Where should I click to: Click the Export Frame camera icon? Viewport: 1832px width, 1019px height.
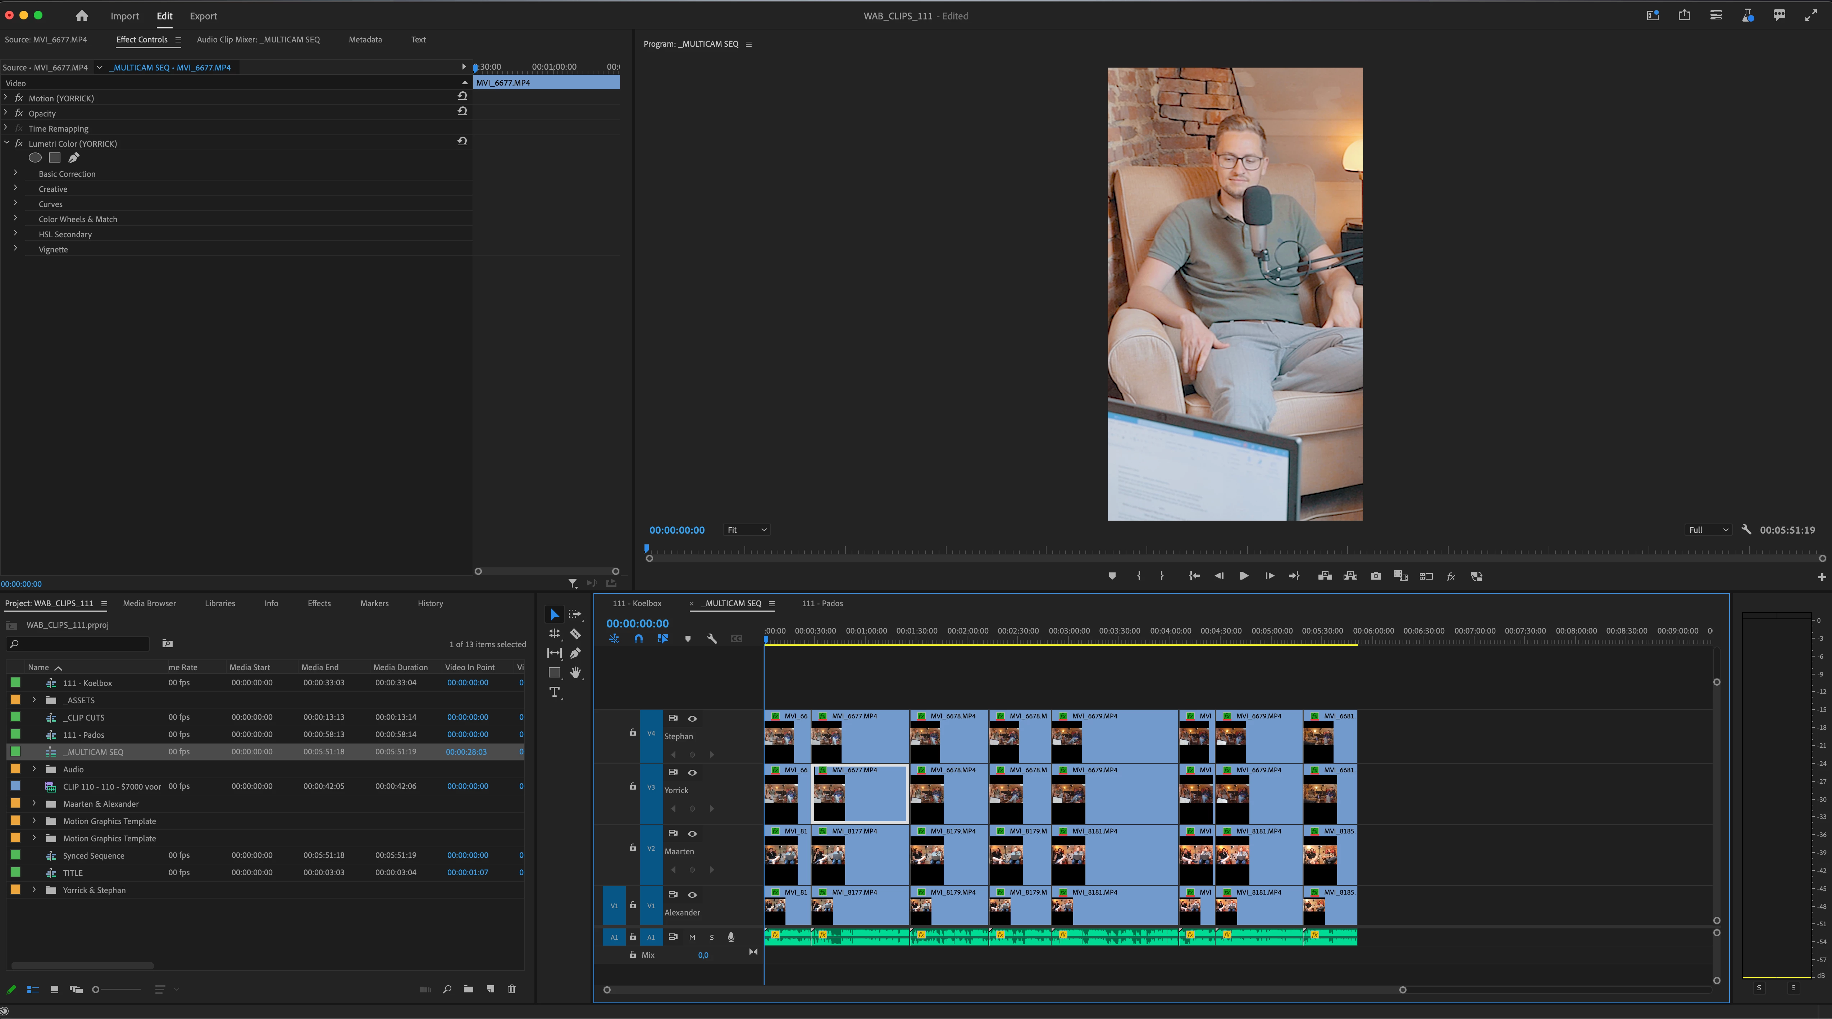[1375, 576]
